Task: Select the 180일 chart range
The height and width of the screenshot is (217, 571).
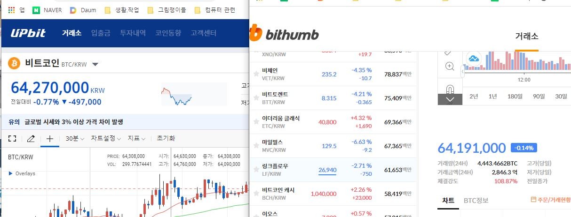Action: tap(515, 96)
